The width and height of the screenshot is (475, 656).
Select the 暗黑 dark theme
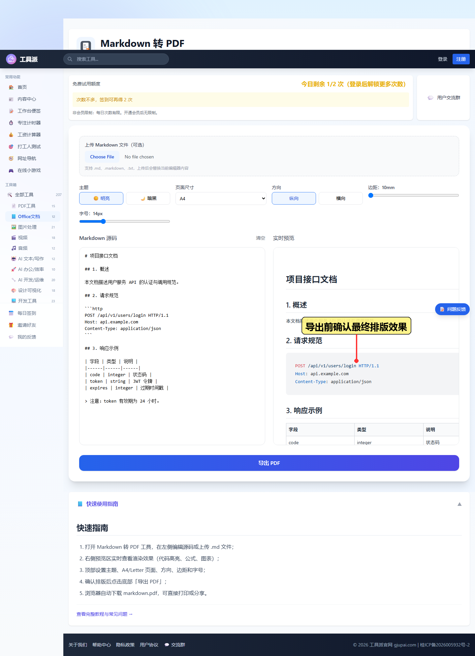(148, 198)
